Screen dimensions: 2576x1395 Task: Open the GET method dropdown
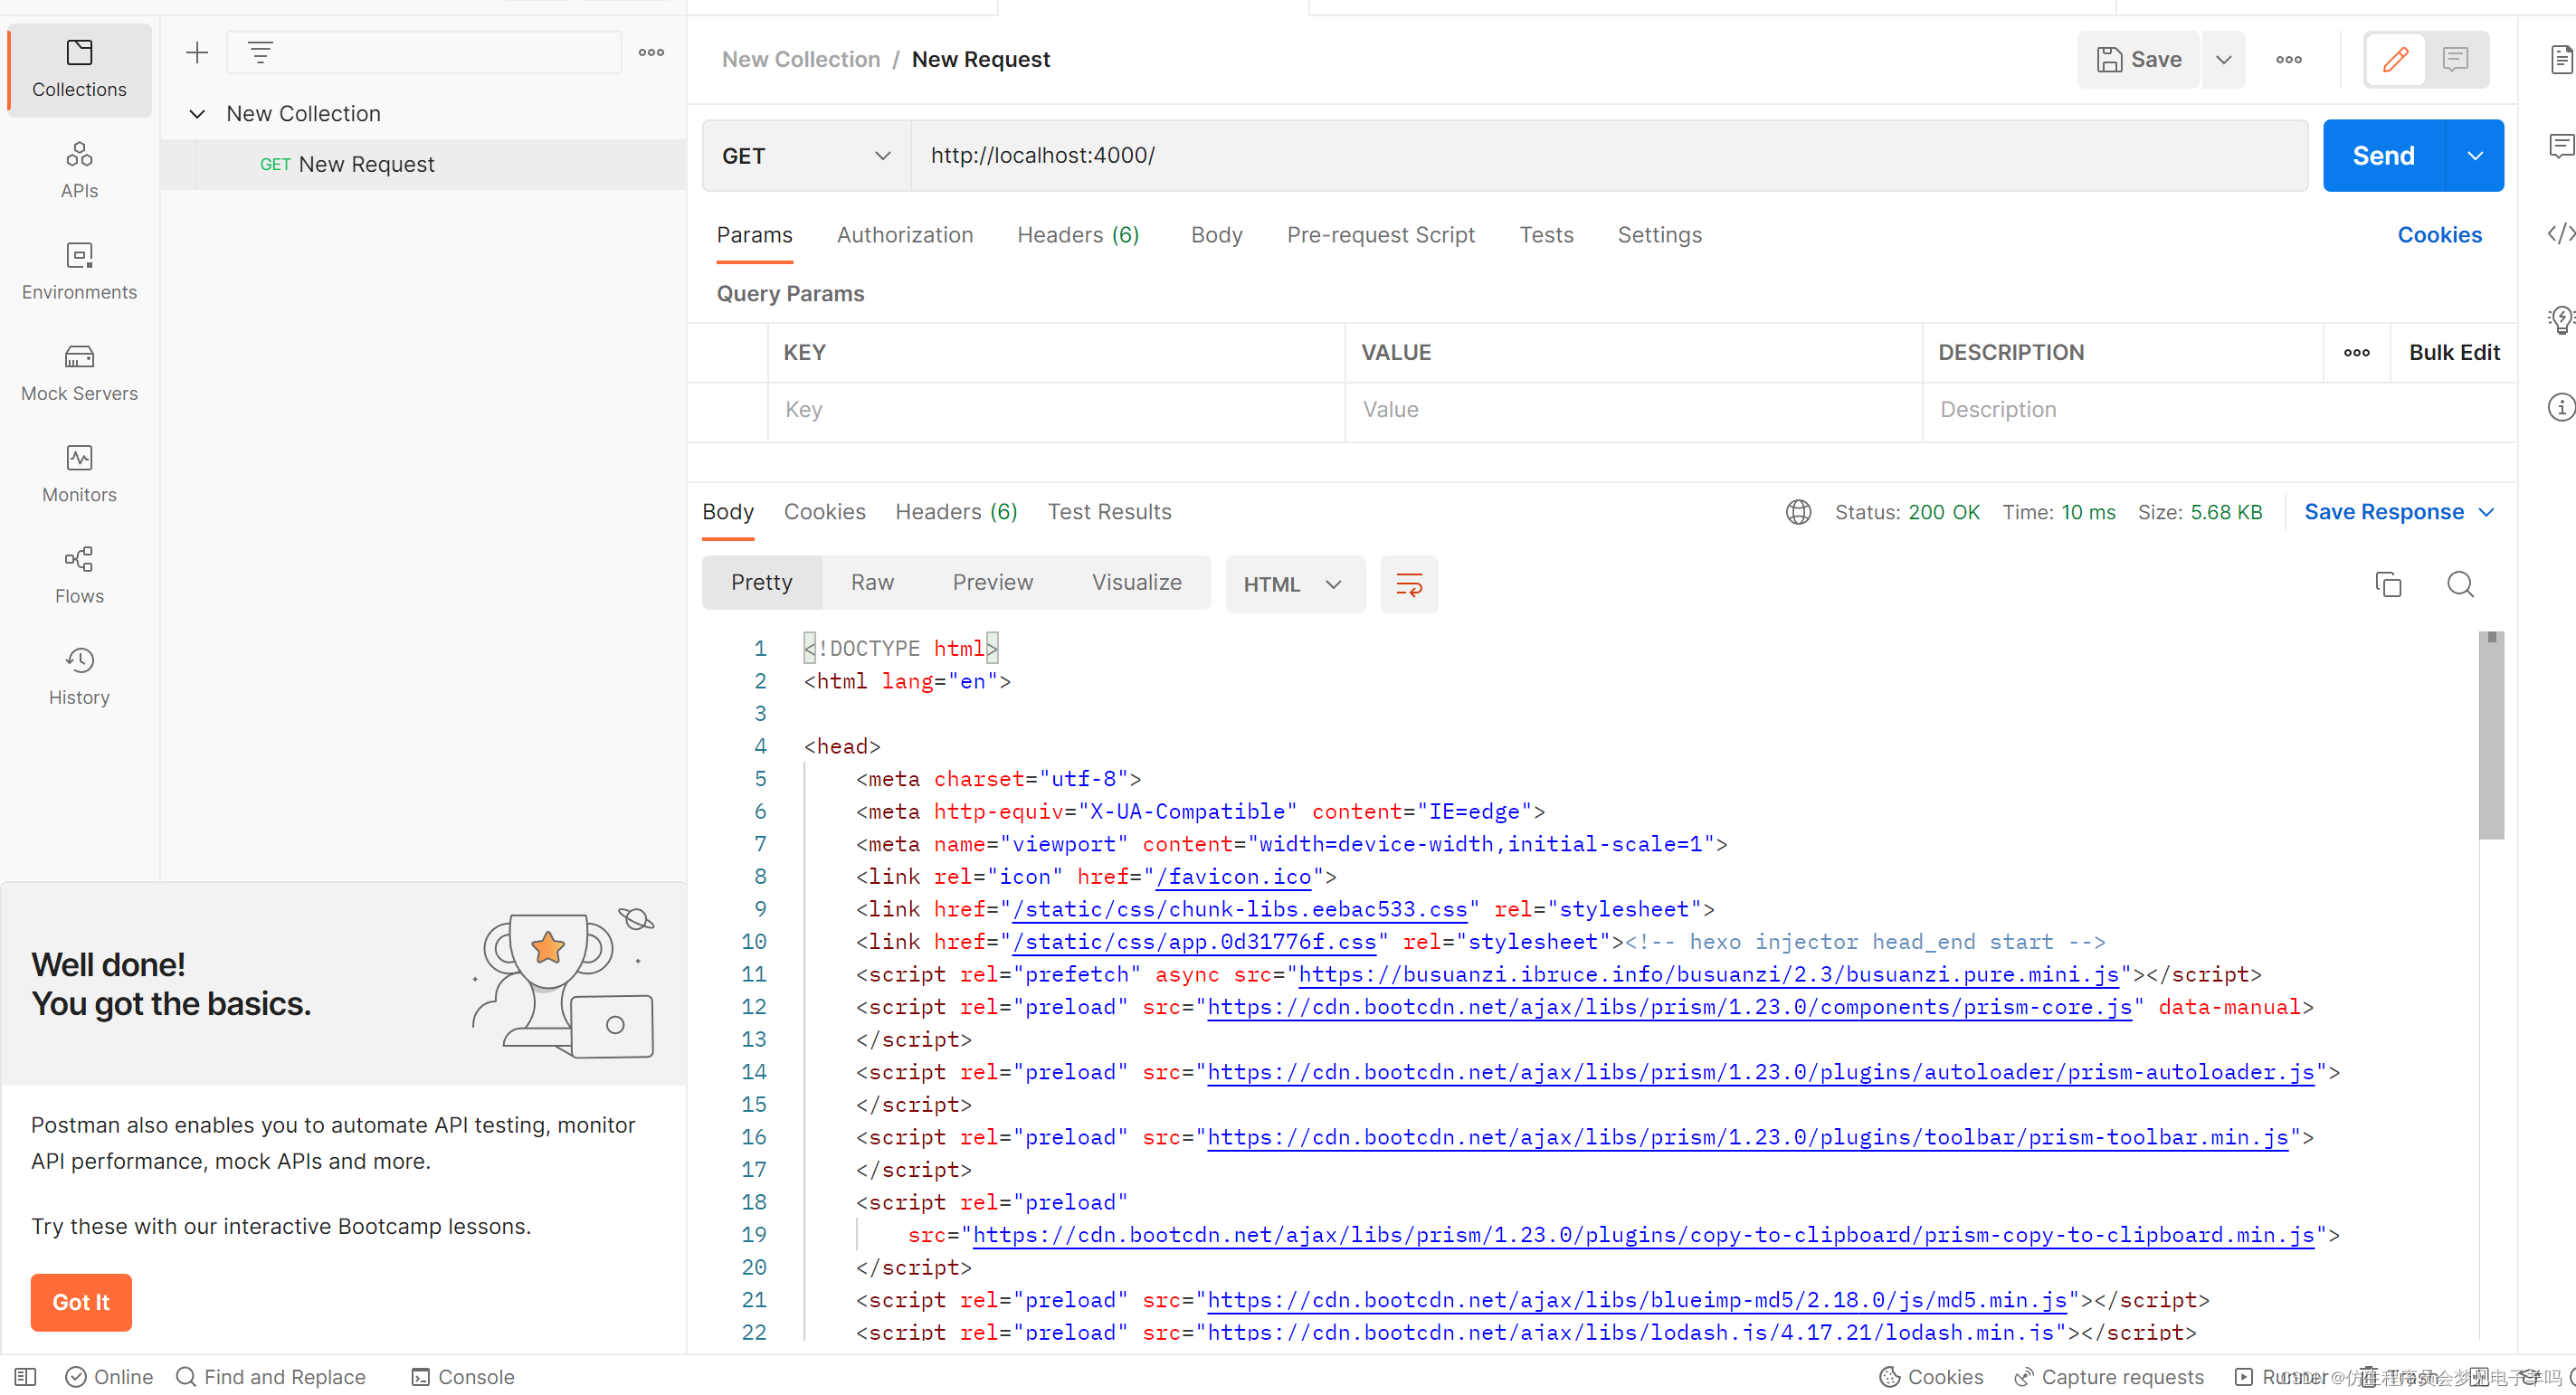pos(806,156)
